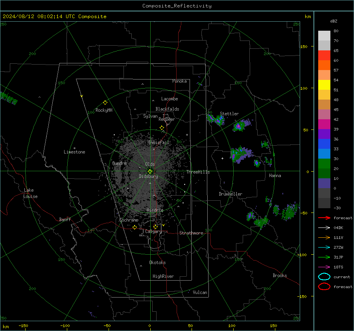Click yellow diamond marker below Cochrane
The width and height of the screenshot is (354, 331).
coord(135,227)
